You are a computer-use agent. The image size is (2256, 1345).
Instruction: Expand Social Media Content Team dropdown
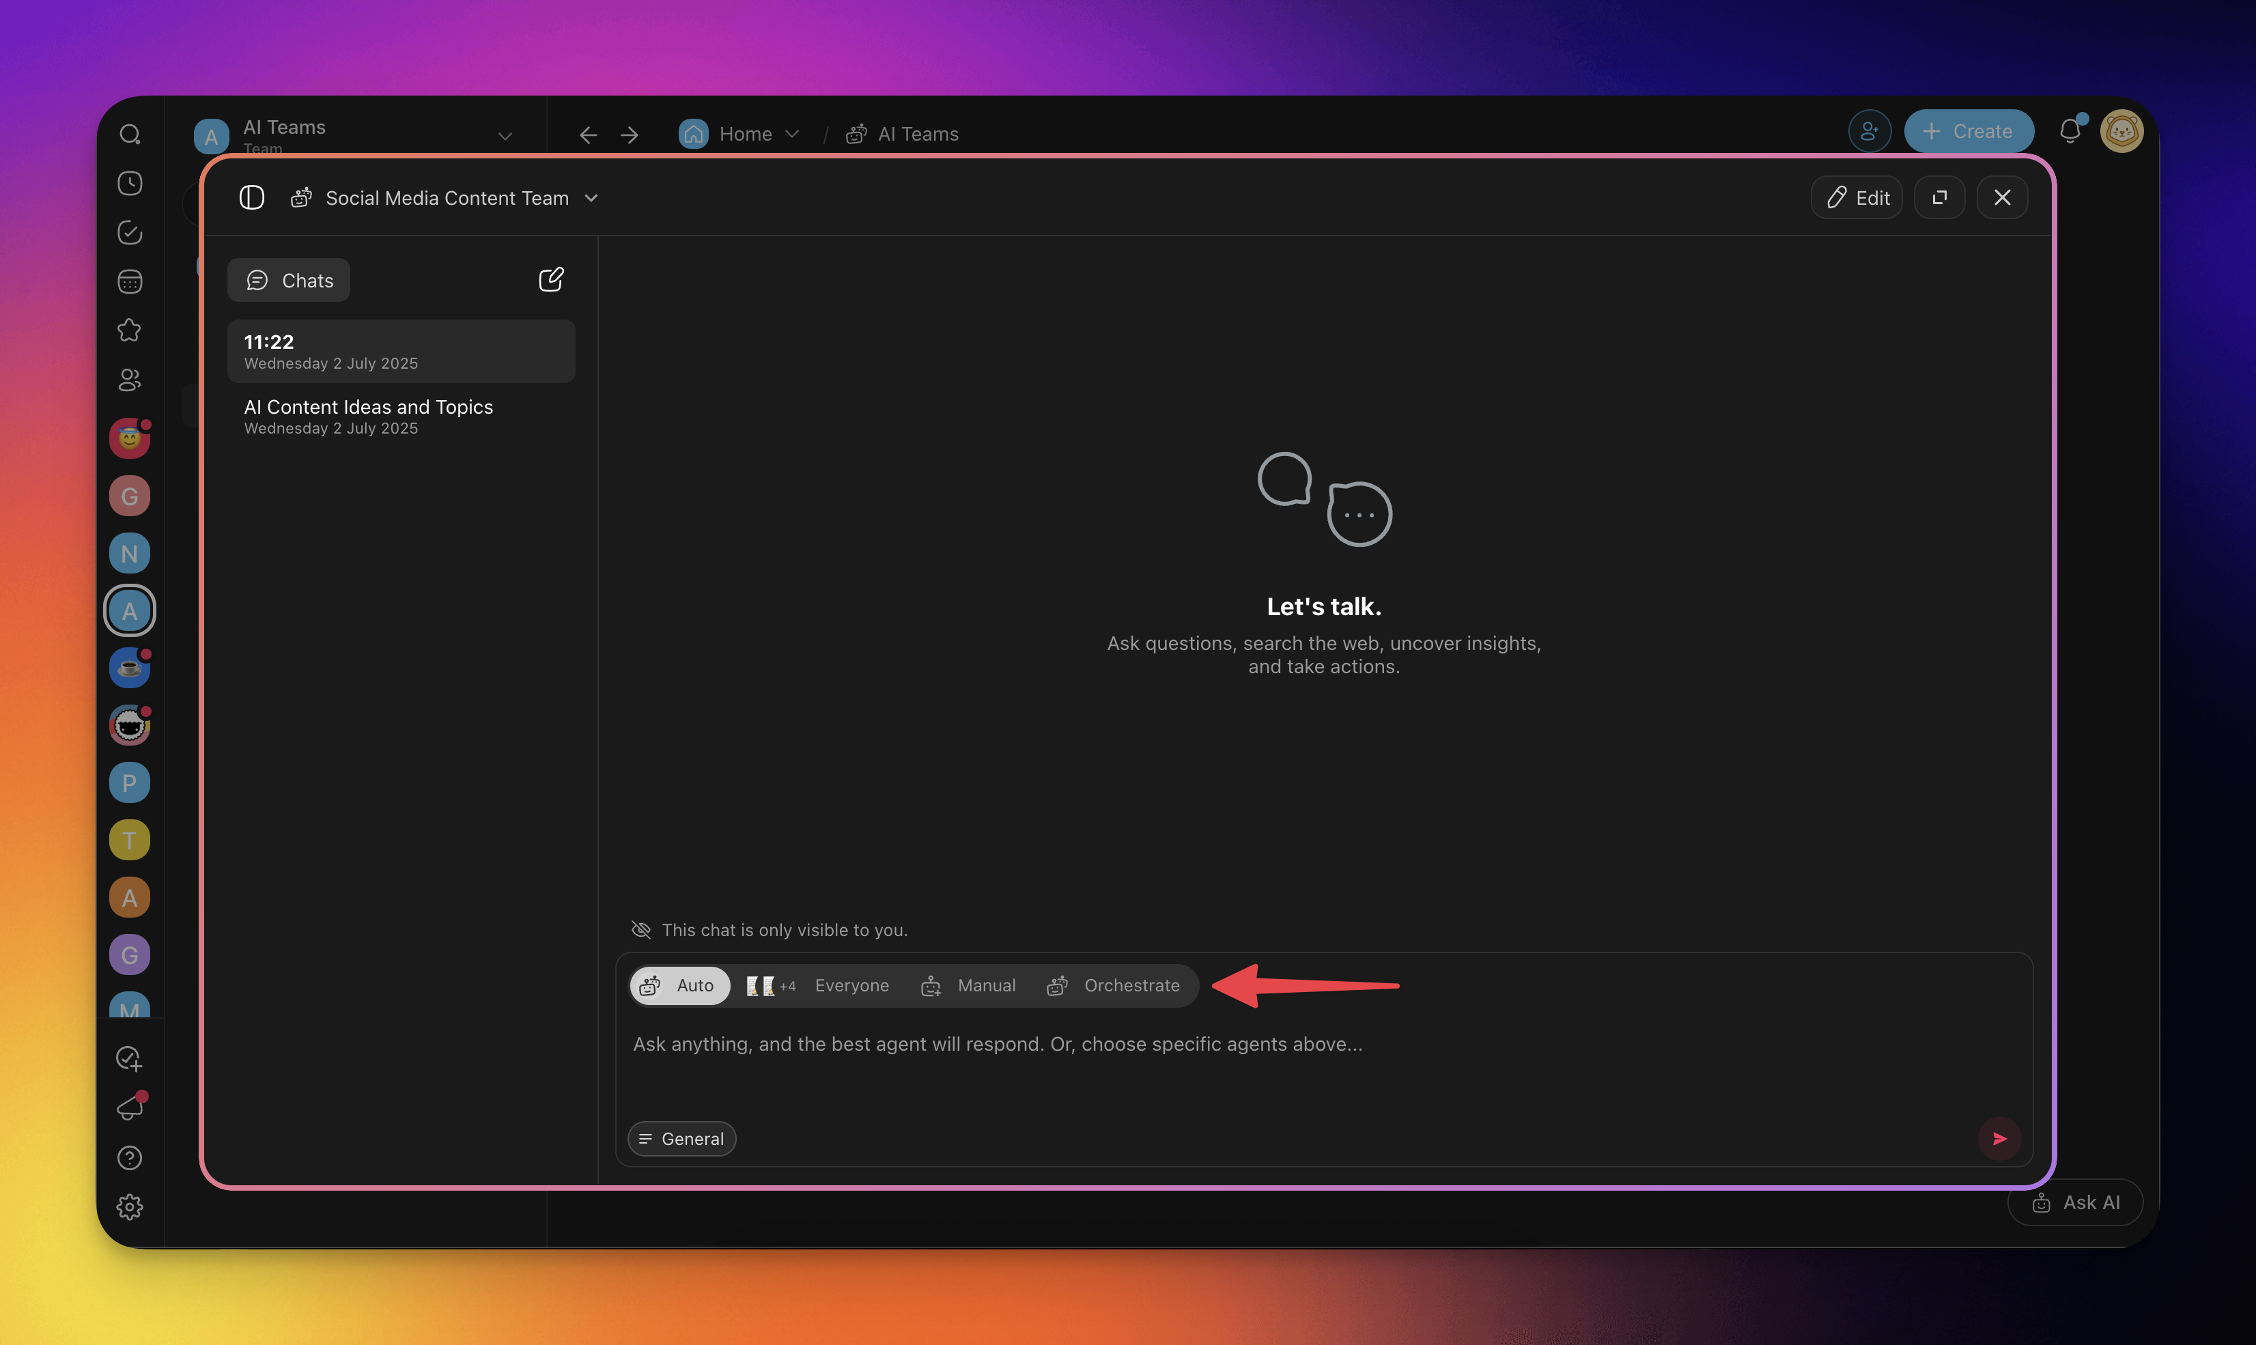[x=592, y=197]
